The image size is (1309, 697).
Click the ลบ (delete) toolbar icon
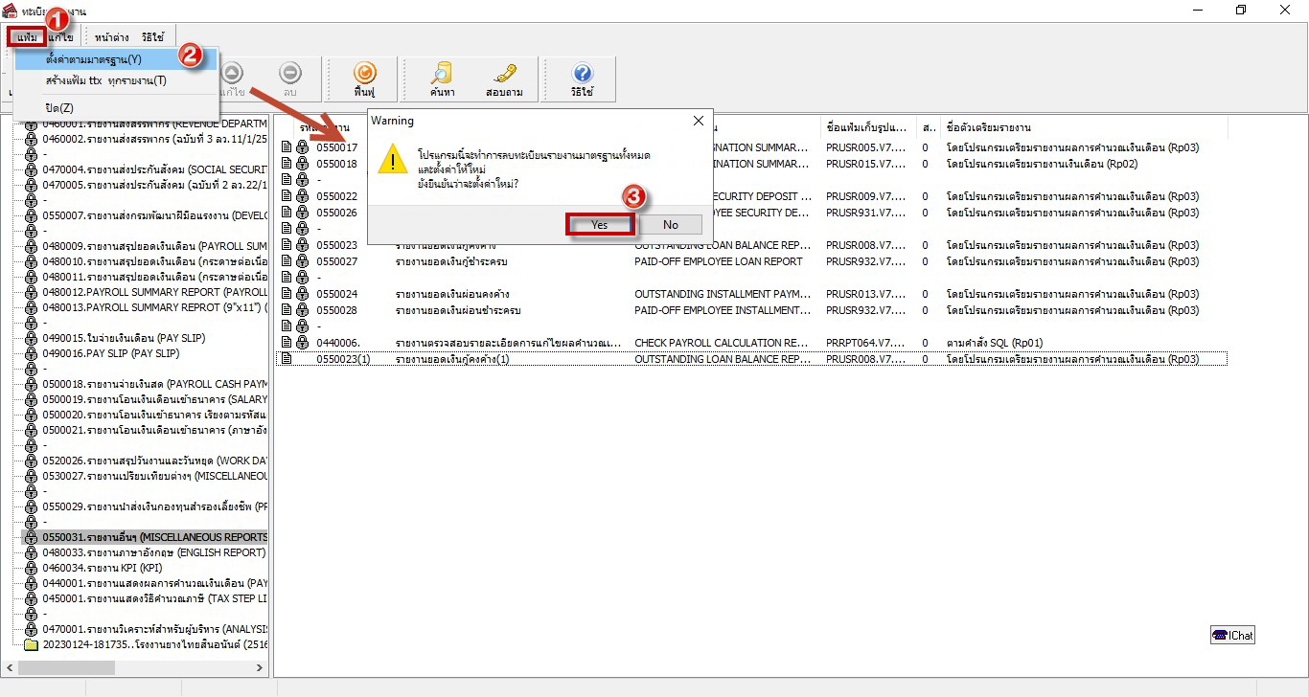289,75
